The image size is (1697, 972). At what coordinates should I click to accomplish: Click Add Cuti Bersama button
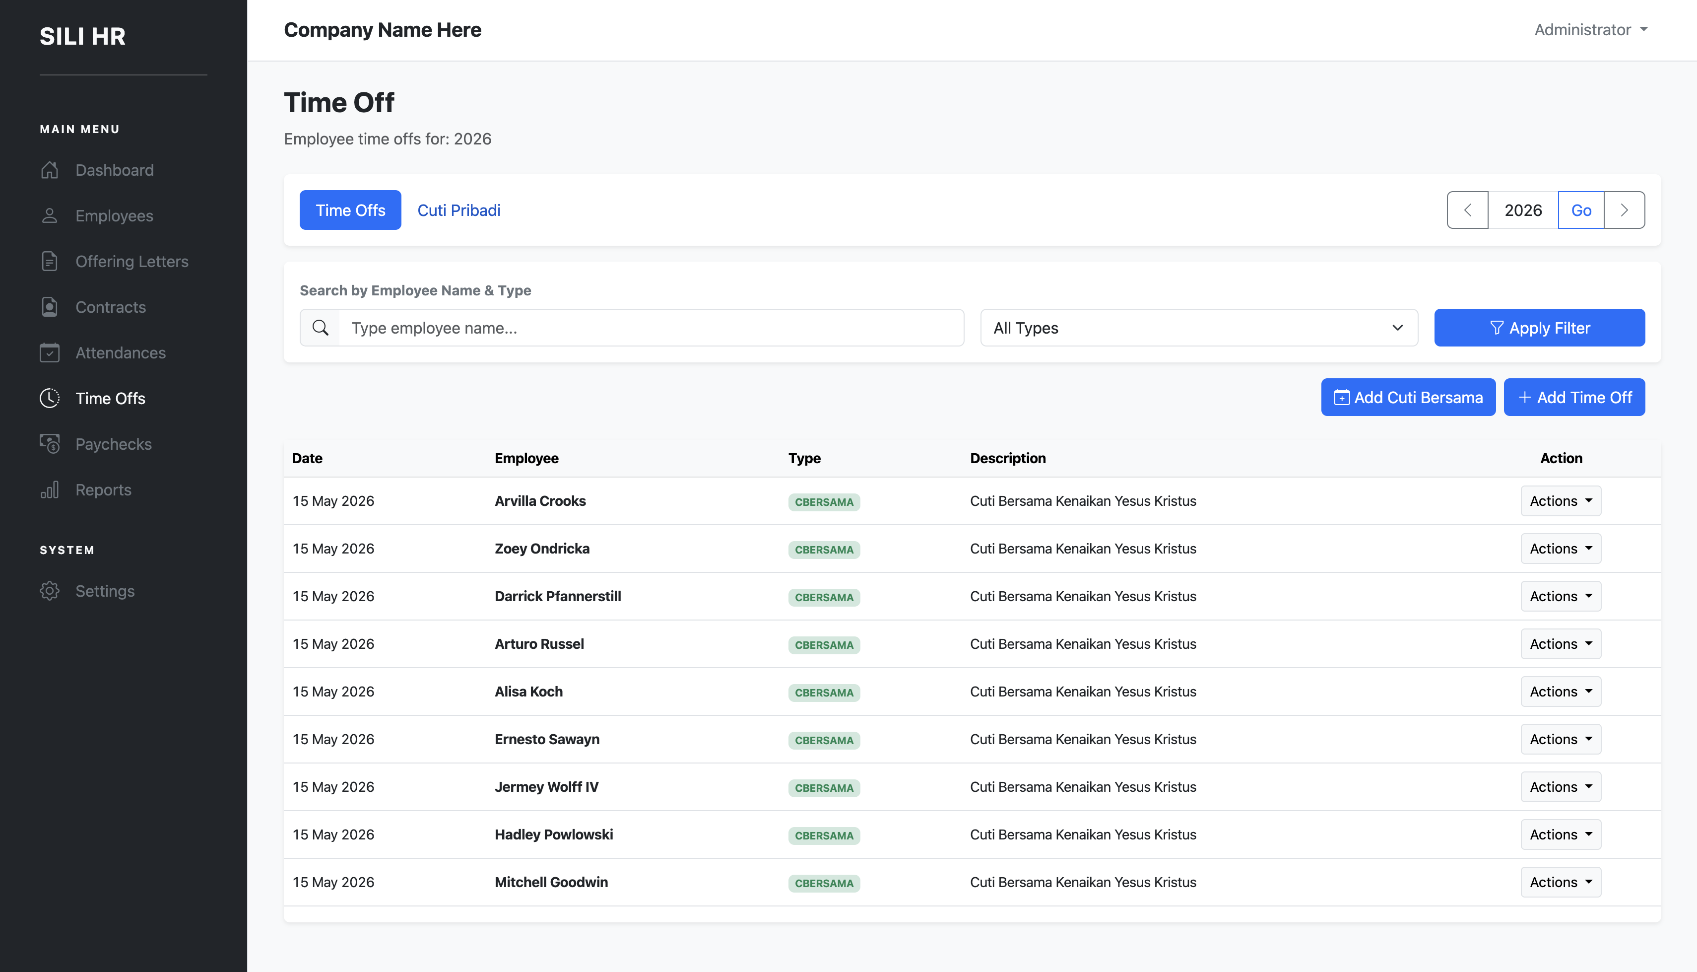[x=1408, y=397]
